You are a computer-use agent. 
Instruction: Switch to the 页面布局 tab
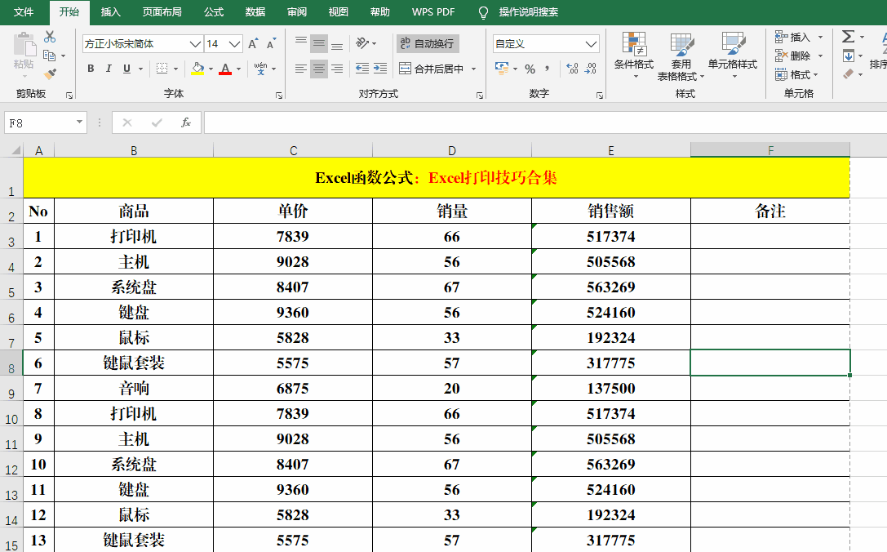click(162, 12)
